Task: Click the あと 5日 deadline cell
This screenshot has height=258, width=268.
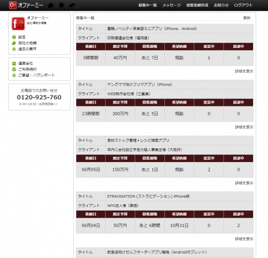Action: [149, 114]
